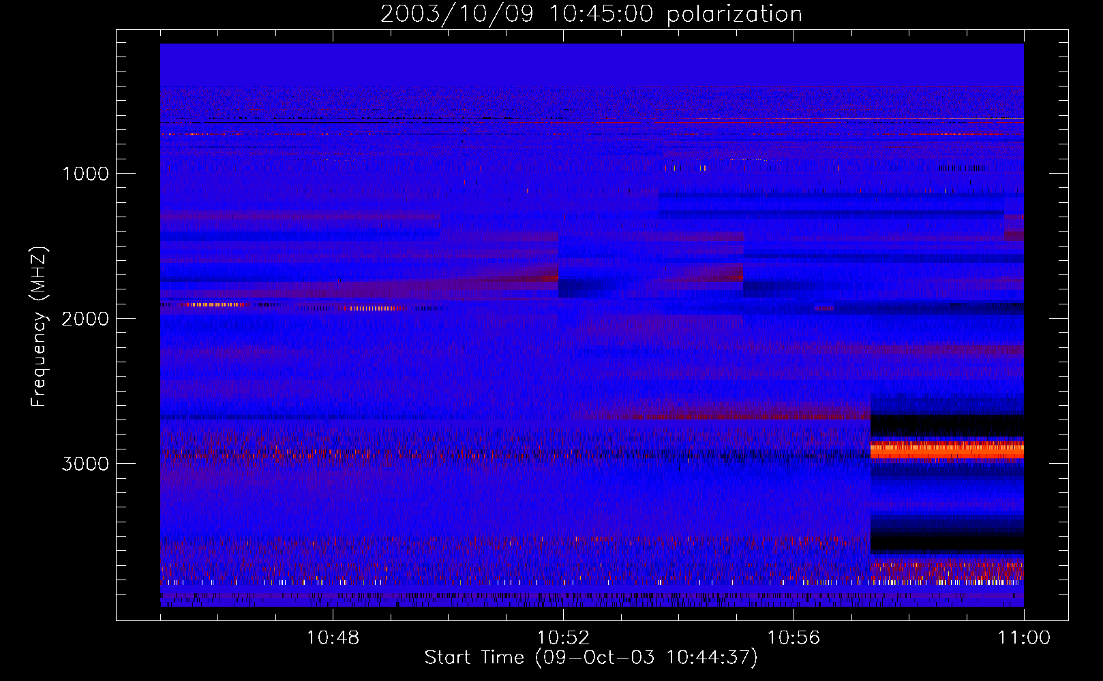Select the 2000 frequency axis label

coord(85,319)
